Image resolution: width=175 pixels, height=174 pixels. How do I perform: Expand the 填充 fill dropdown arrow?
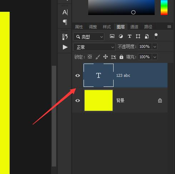pos(155,57)
